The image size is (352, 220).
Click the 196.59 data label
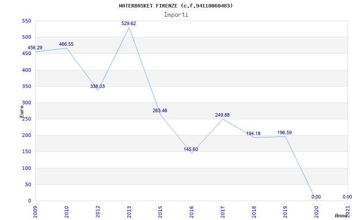(x=284, y=133)
